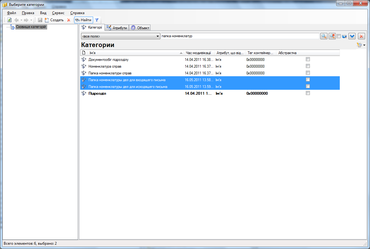Click the blue funnel filter icon
This screenshot has height=249, width=370.
(x=97, y=20)
